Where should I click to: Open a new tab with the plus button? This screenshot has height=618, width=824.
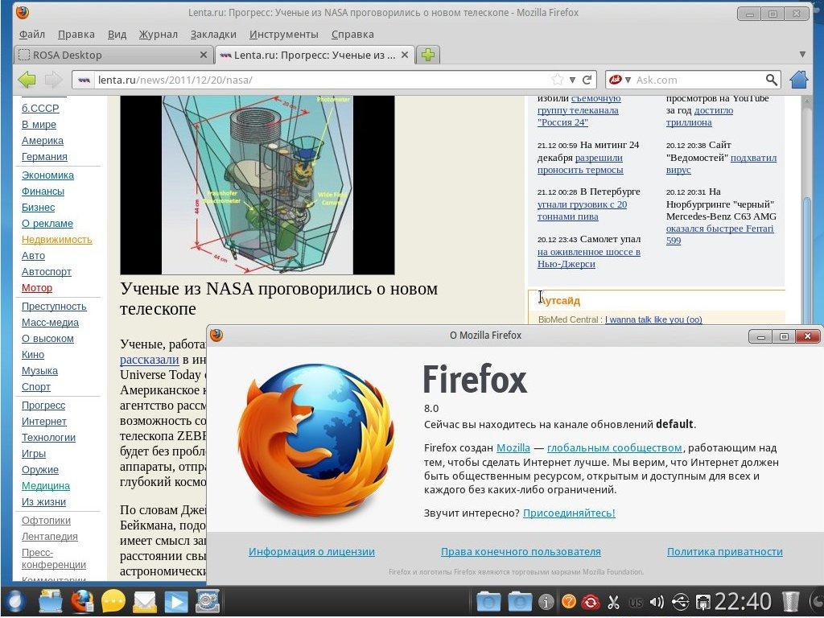click(x=428, y=55)
